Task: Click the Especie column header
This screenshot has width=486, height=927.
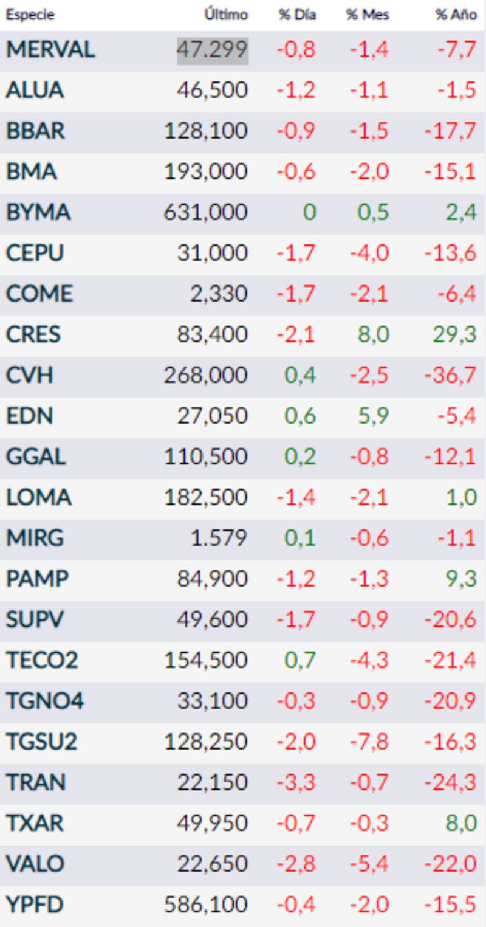Action: (x=30, y=15)
